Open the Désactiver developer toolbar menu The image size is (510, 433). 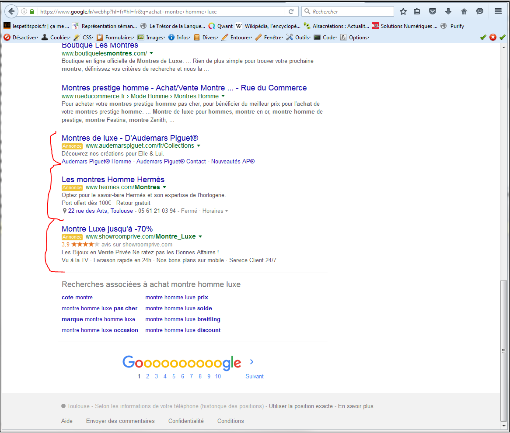[x=21, y=37]
